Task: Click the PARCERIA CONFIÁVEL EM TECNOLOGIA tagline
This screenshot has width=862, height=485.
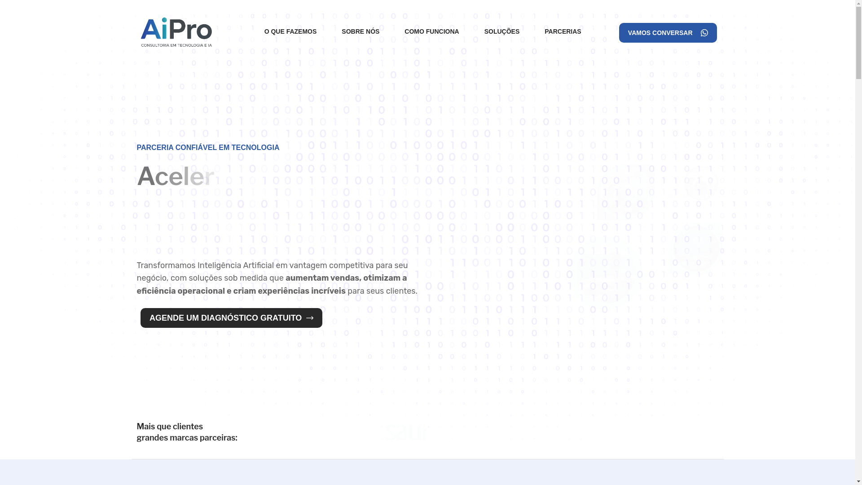Action: [x=207, y=147]
